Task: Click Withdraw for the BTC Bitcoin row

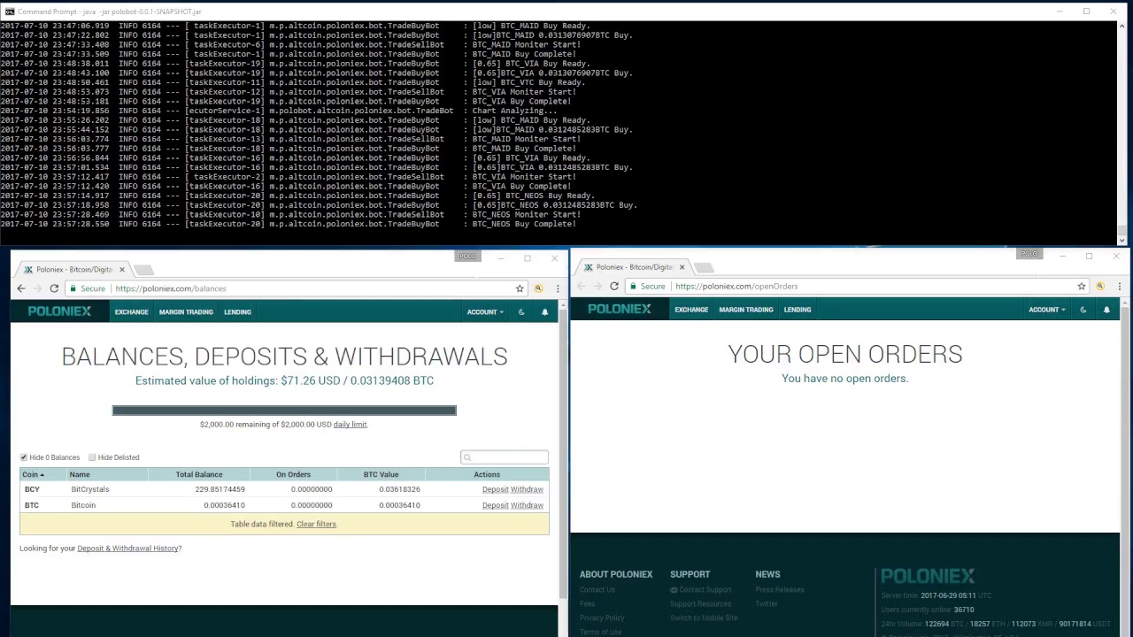Action: click(x=527, y=505)
